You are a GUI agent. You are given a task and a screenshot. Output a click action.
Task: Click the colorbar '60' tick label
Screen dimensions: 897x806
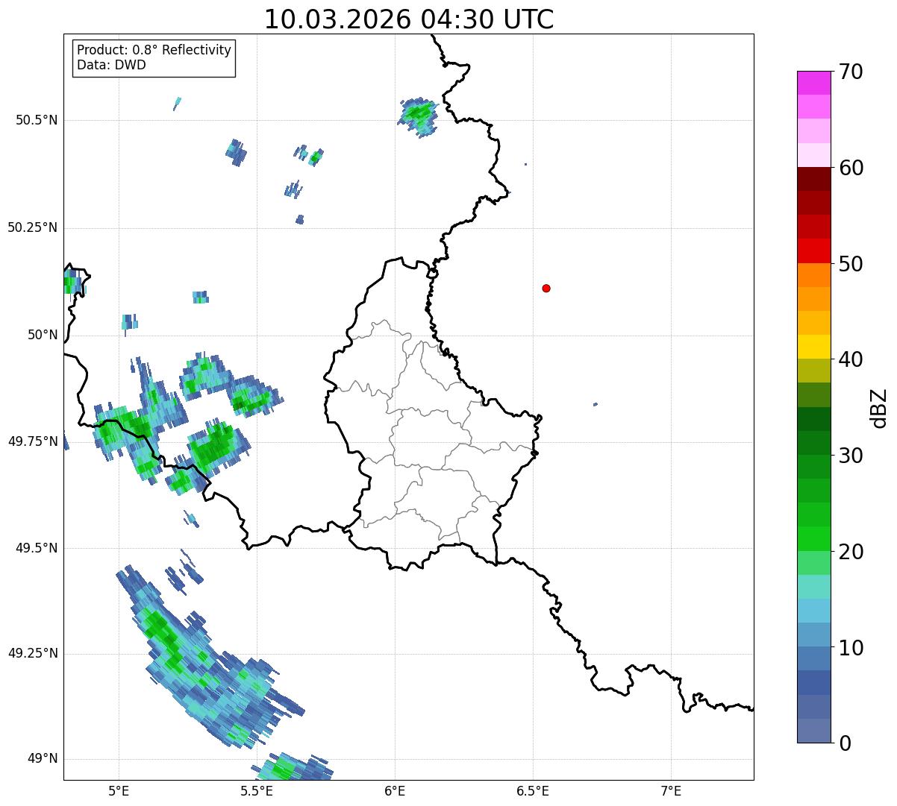pos(851,168)
